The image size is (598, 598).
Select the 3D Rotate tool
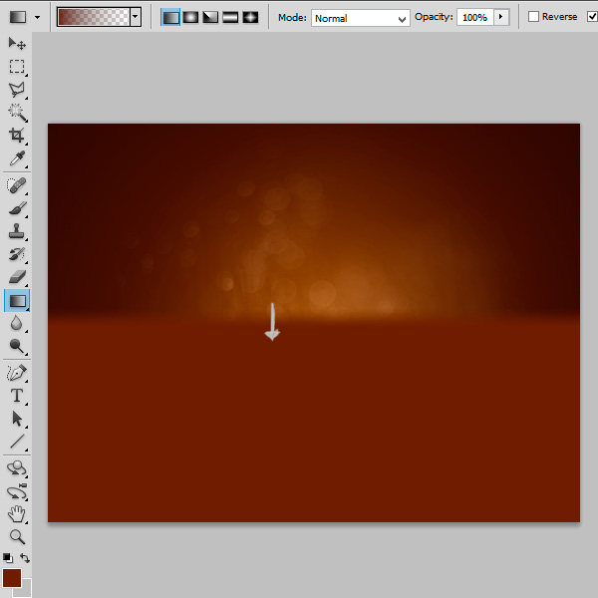coord(17,468)
